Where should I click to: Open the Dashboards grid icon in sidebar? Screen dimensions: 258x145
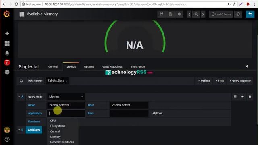tap(7, 43)
